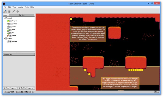
Task: Select the Area1 group label
Action: pyautogui.click(x=10, y=18)
